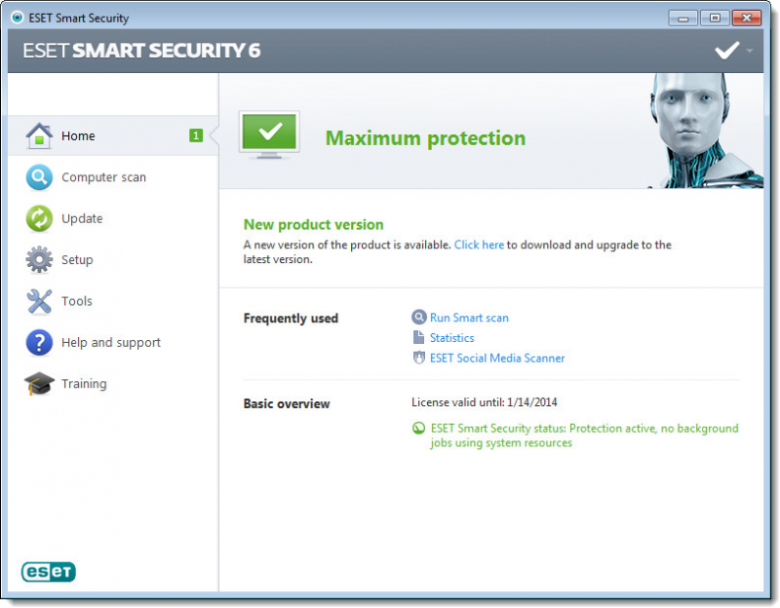Click the Setup gear icon

pyautogui.click(x=39, y=259)
